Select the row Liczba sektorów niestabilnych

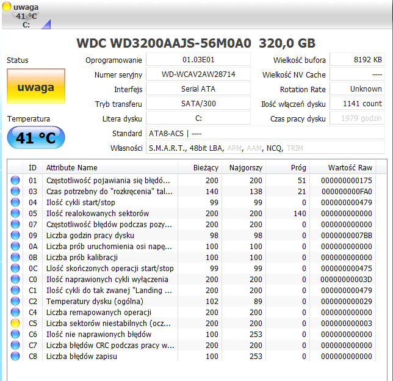tap(193, 324)
